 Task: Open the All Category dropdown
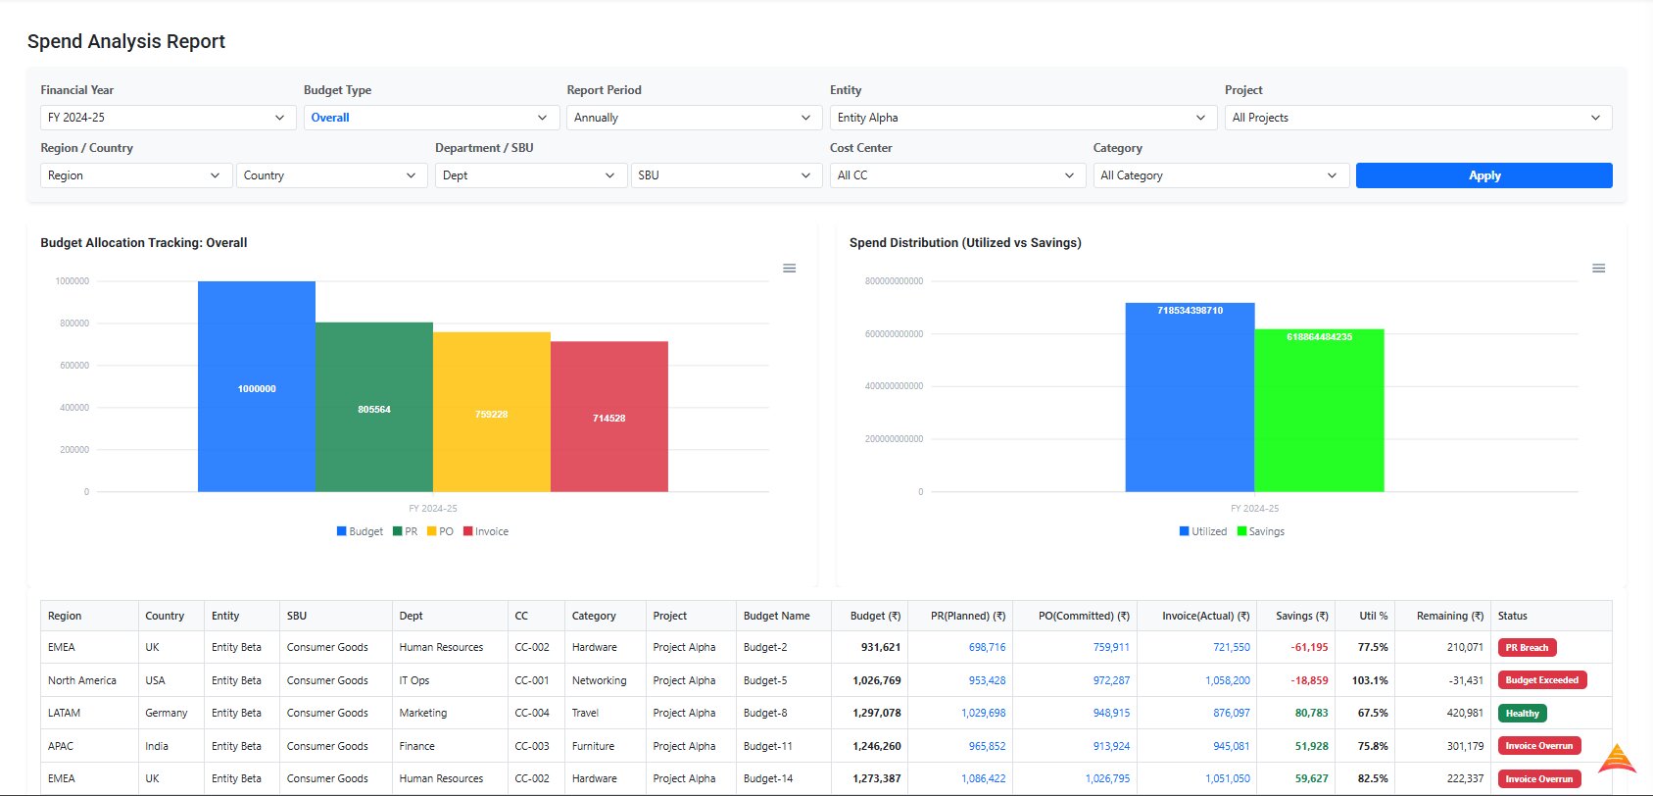[x=1219, y=175]
